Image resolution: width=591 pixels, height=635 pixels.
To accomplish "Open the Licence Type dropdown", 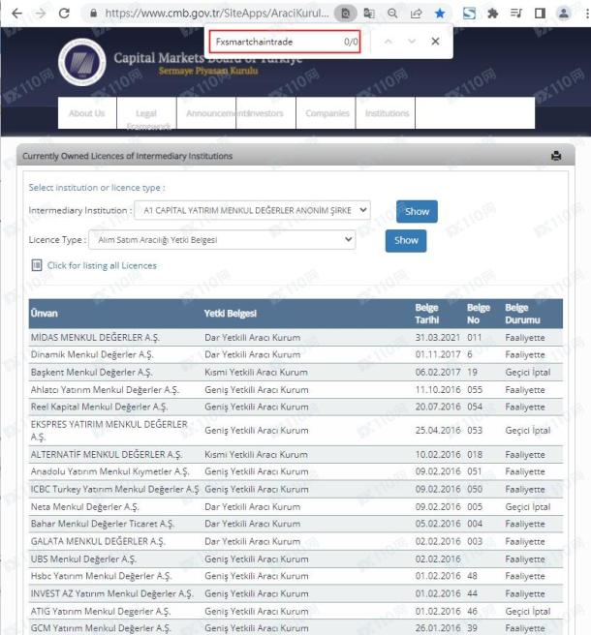I will (x=222, y=240).
